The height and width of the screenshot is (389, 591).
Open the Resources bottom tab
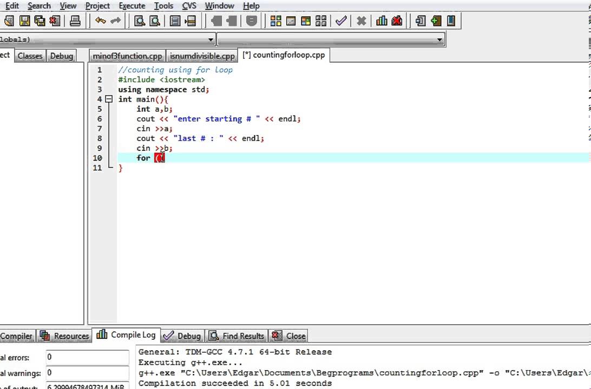[65, 336]
